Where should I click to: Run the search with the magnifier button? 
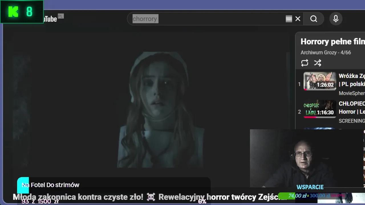(314, 19)
